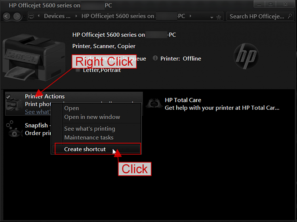This screenshot has height=222, width=297.
Task: Open address bar history dropdown arrow
Action: pos(212,17)
